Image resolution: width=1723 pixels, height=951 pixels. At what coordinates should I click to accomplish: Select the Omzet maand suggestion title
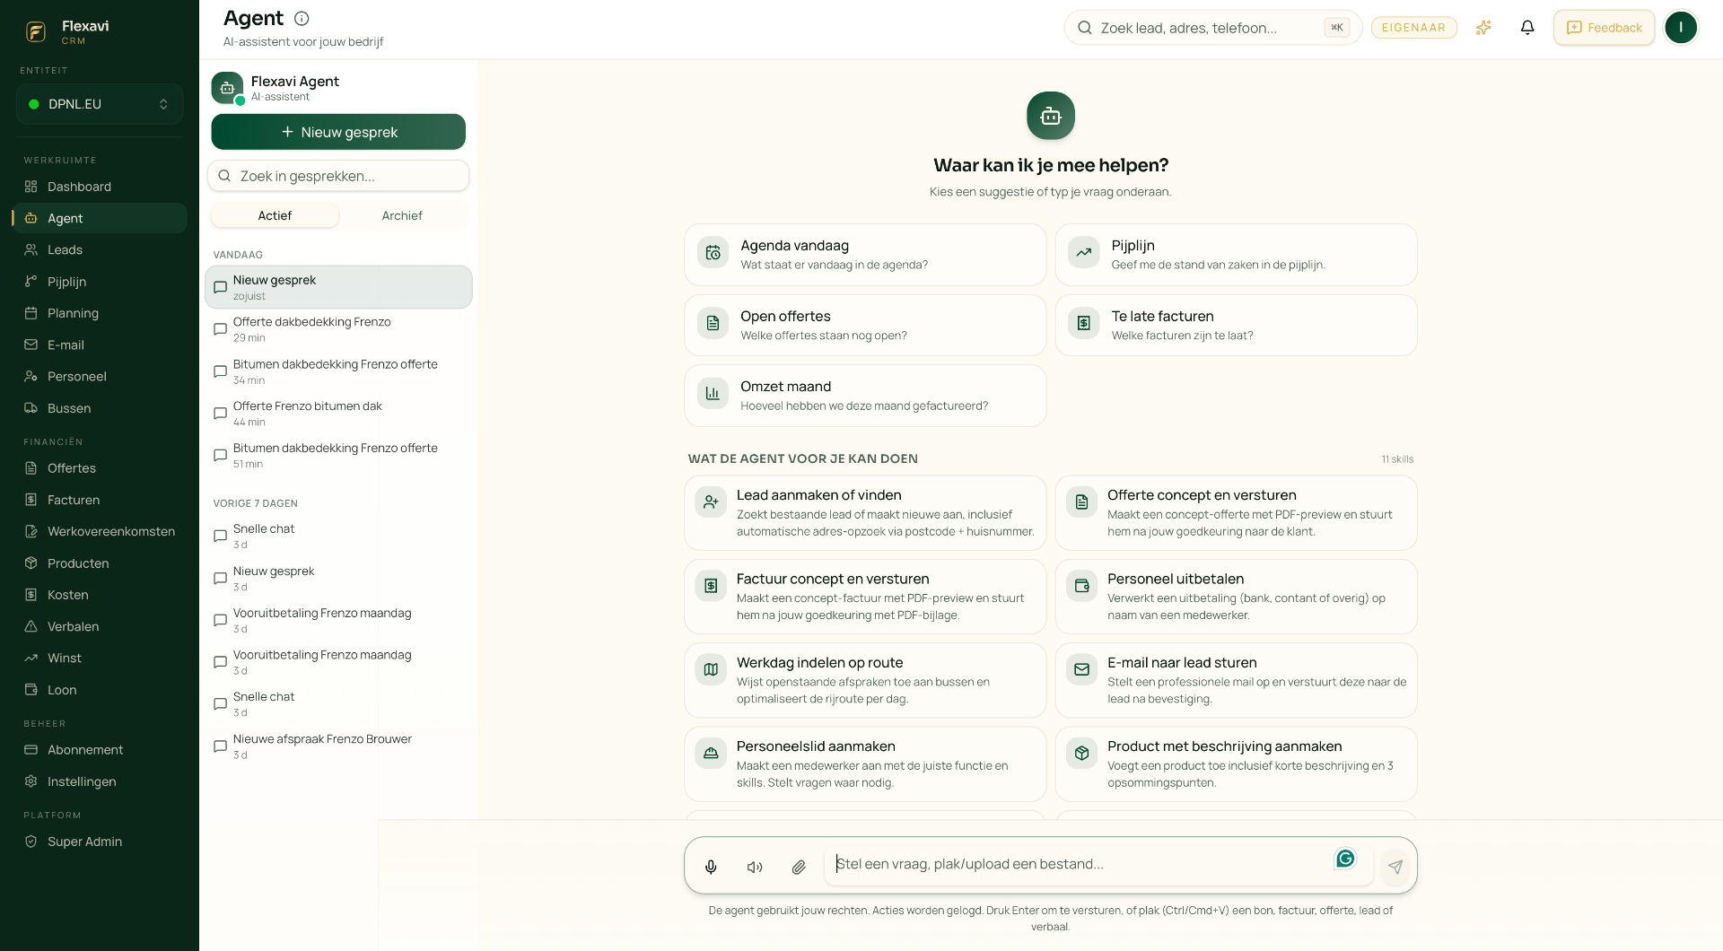pyautogui.click(x=785, y=387)
